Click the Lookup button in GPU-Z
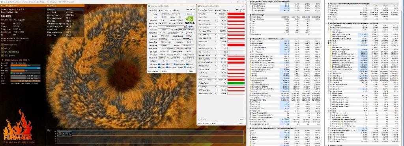Image resolution: width=404 pixels, height=146 pixels. [x=190, y=14]
